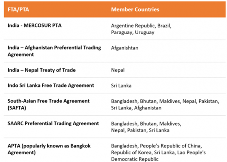Select the Democratic Republic text
The width and height of the screenshot is (227, 162).
pos(135,159)
